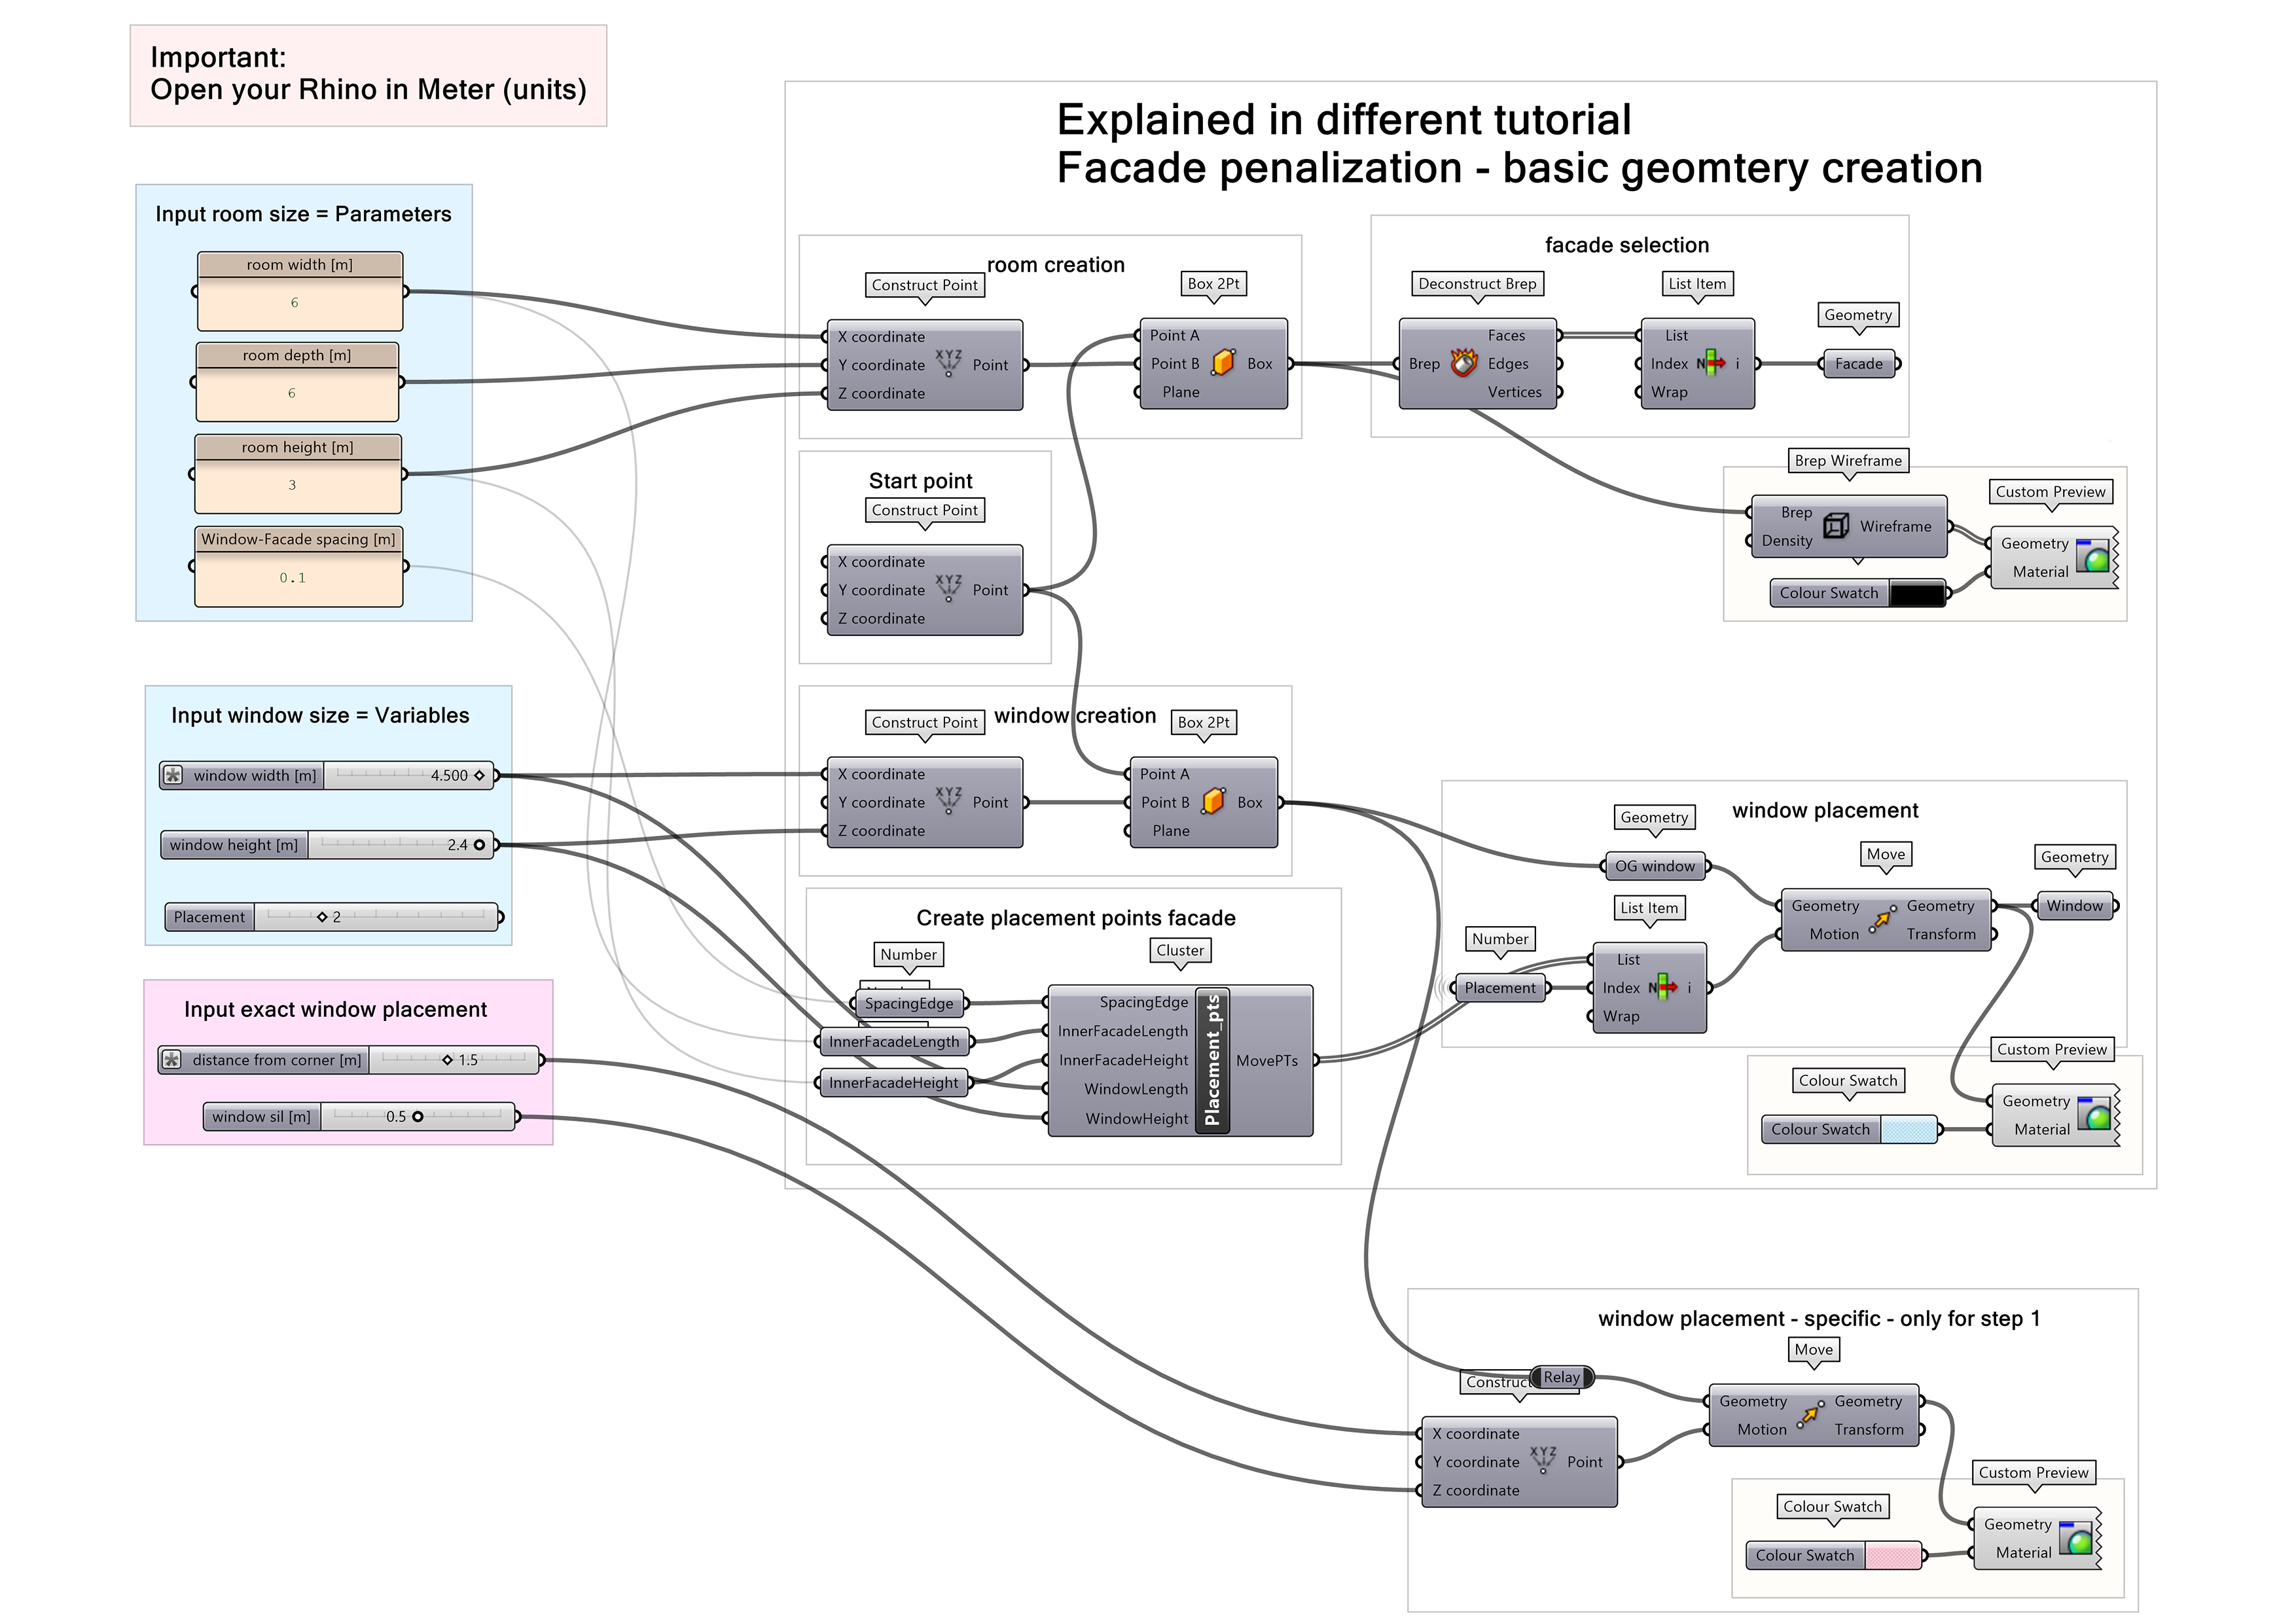
Task: Toggle the expression star on window width slider
Action: pos(172,775)
